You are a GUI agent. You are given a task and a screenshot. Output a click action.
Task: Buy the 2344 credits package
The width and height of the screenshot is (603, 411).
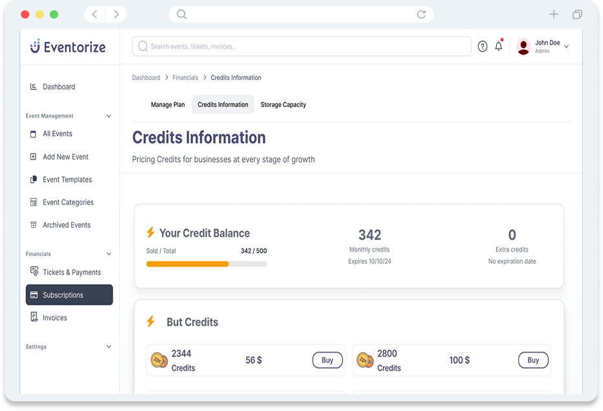click(x=327, y=360)
